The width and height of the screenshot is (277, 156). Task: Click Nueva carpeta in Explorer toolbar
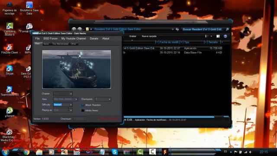coord(149,36)
